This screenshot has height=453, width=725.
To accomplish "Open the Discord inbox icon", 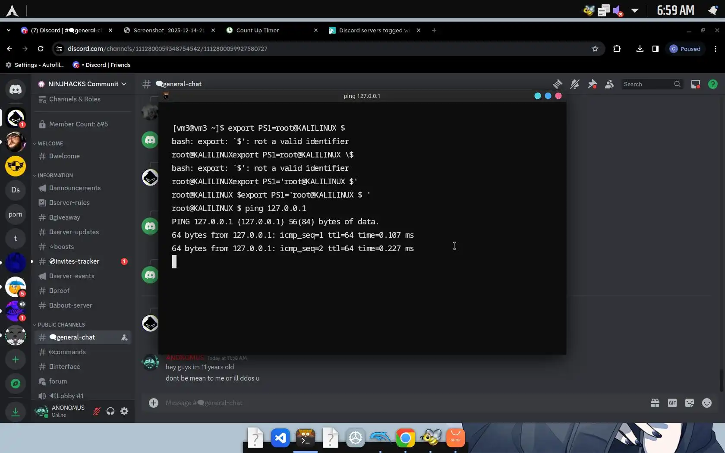I will (x=696, y=84).
